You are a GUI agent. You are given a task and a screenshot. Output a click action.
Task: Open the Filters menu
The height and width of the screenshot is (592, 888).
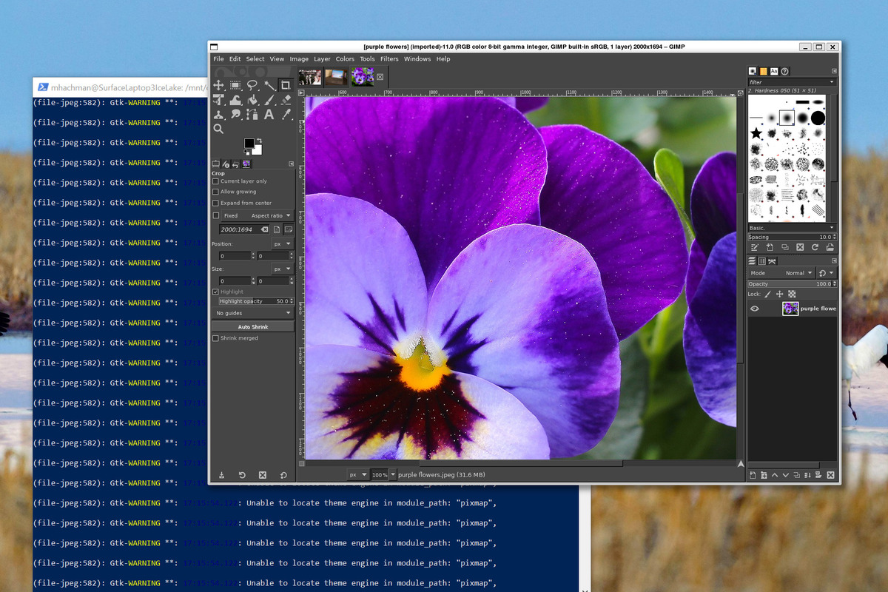tap(390, 58)
